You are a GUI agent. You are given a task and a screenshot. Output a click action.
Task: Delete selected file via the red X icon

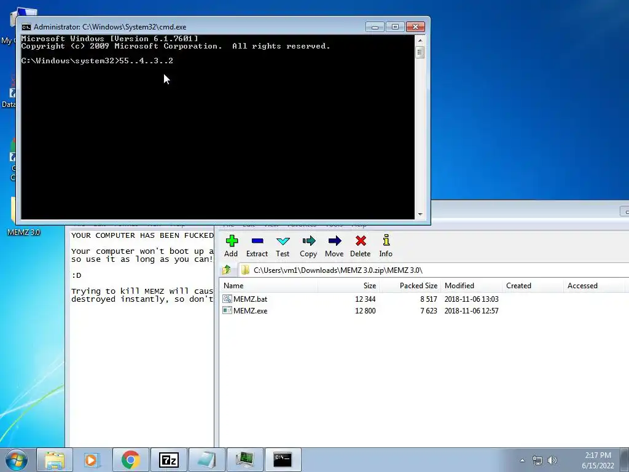(x=360, y=246)
